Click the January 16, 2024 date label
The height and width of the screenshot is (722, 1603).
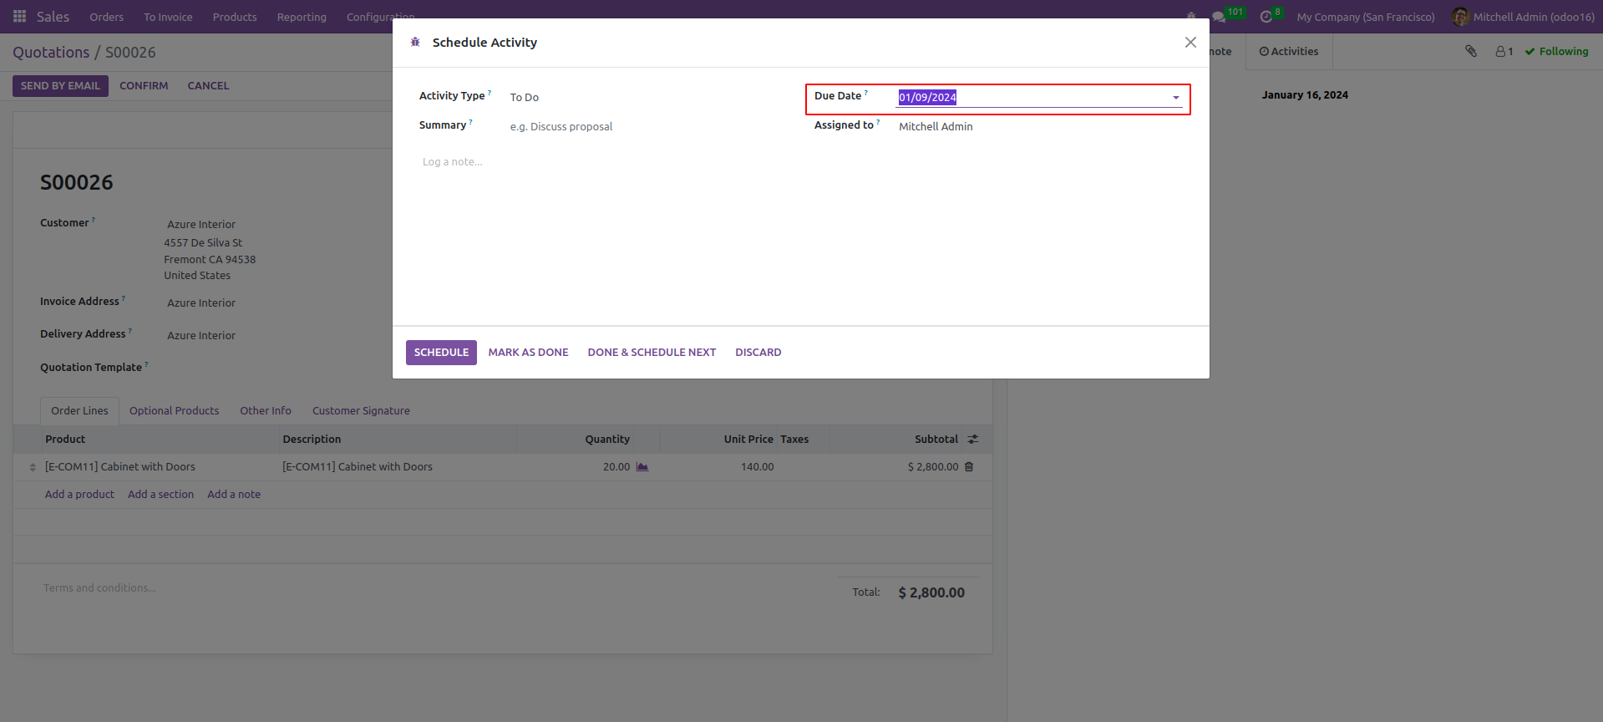click(x=1305, y=94)
